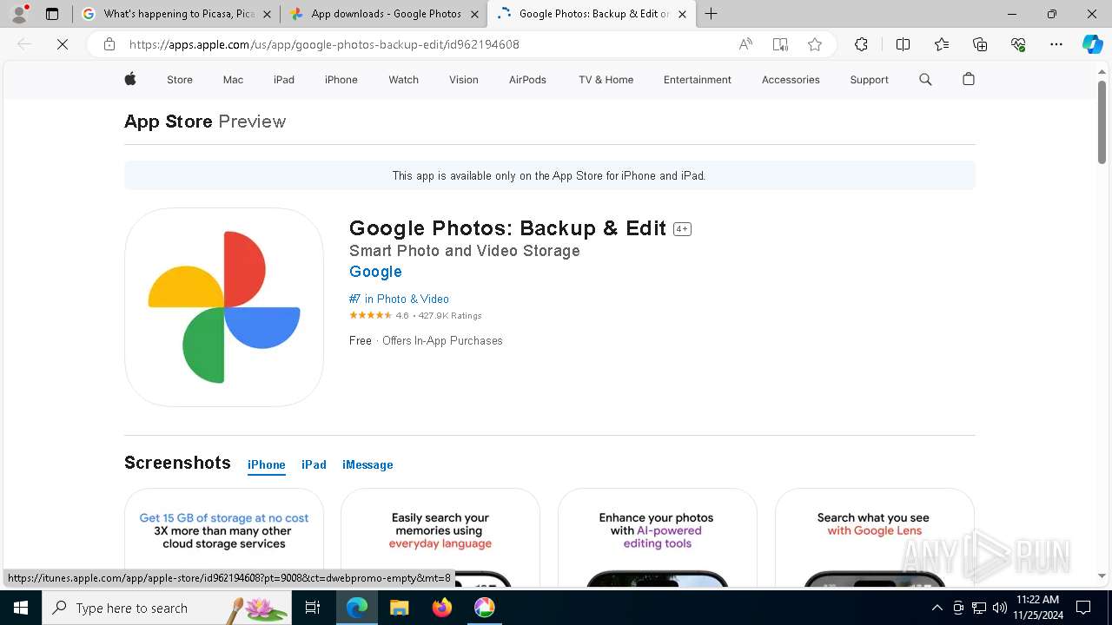Viewport: 1112px width, 625px height.
Task: Open the Entertainment menu item
Action: point(698,80)
